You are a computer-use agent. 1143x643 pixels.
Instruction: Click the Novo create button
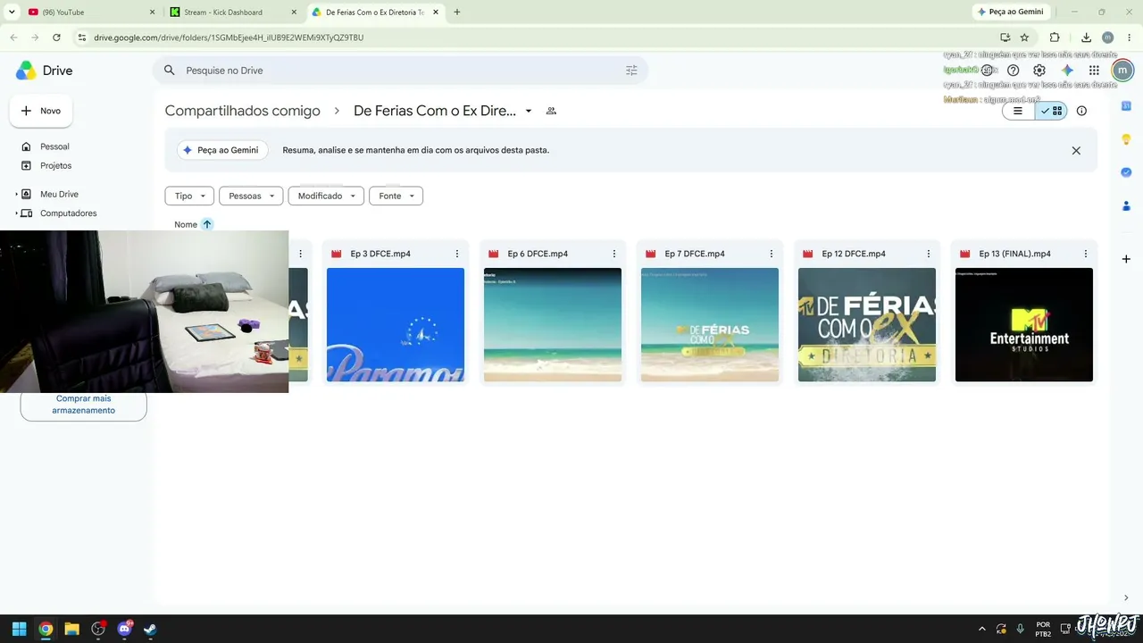pos(41,111)
